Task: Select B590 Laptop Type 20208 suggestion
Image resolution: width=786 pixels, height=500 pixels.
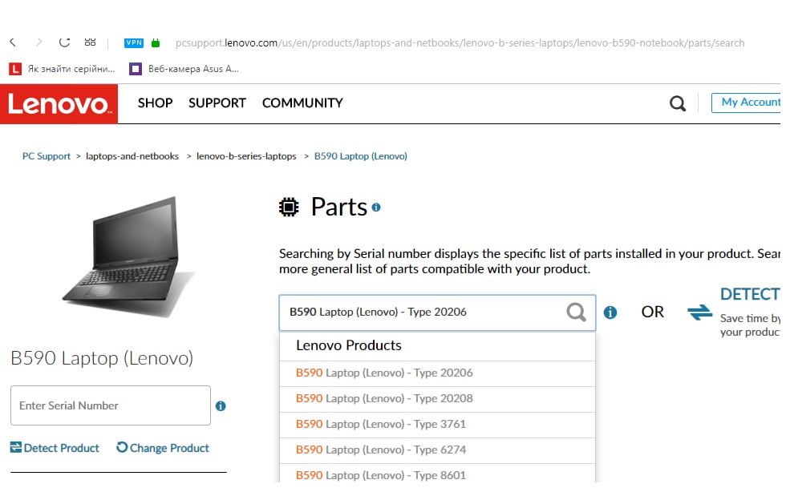Action: [x=437, y=399]
